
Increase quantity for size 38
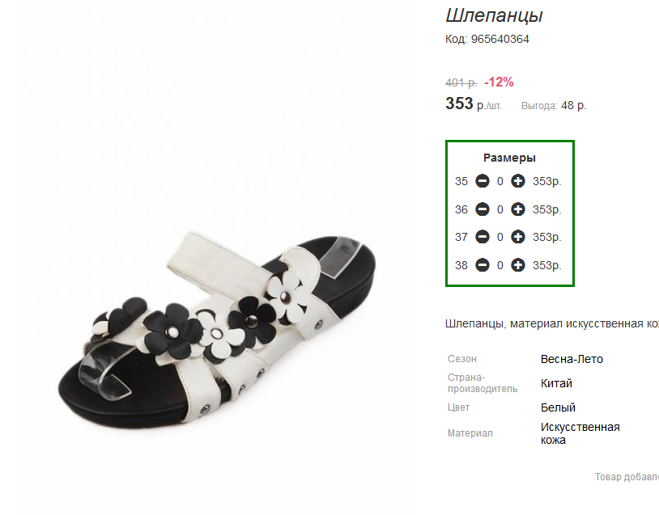(x=518, y=265)
